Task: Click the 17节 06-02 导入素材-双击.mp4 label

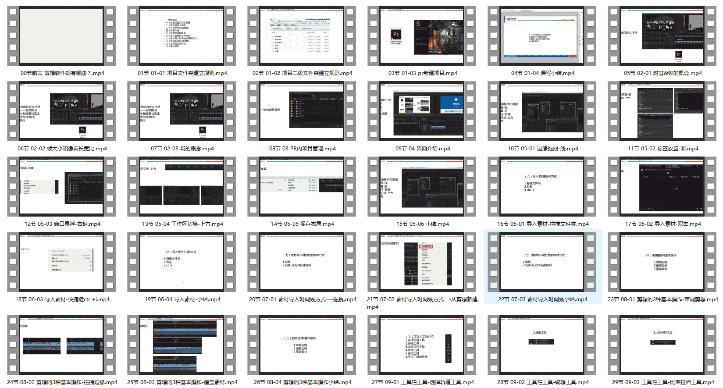Action: coord(663,224)
